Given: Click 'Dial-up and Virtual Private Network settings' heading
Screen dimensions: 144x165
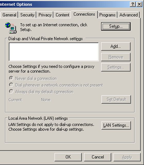Looking at the screenshot, I should click(x=46, y=39).
